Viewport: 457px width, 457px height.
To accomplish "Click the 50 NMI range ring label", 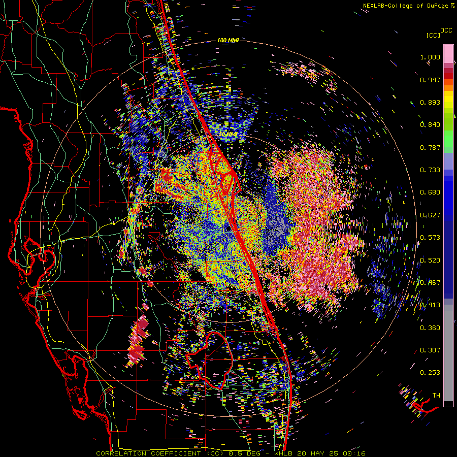I will click(x=228, y=135).
